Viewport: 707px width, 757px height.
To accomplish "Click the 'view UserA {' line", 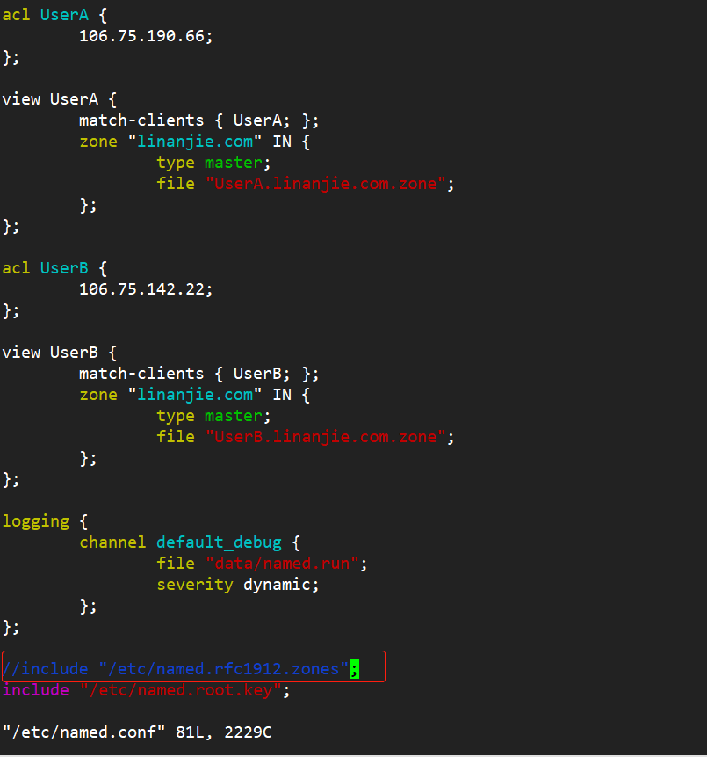I will (60, 99).
